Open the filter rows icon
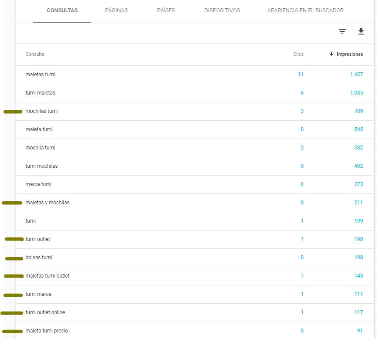 [x=342, y=31]
